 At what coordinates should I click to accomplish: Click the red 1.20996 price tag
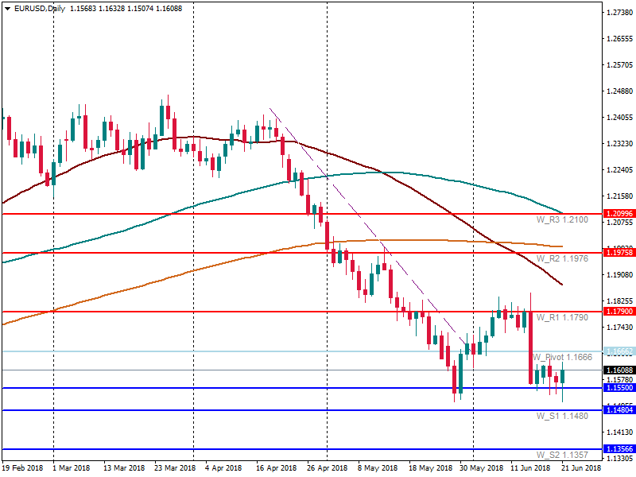pos(619,214)
